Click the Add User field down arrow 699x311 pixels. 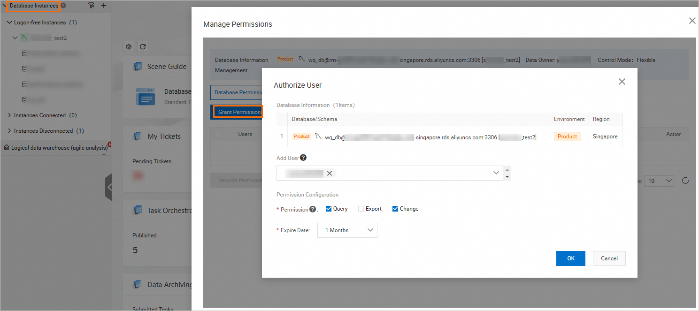coord(507,177)
